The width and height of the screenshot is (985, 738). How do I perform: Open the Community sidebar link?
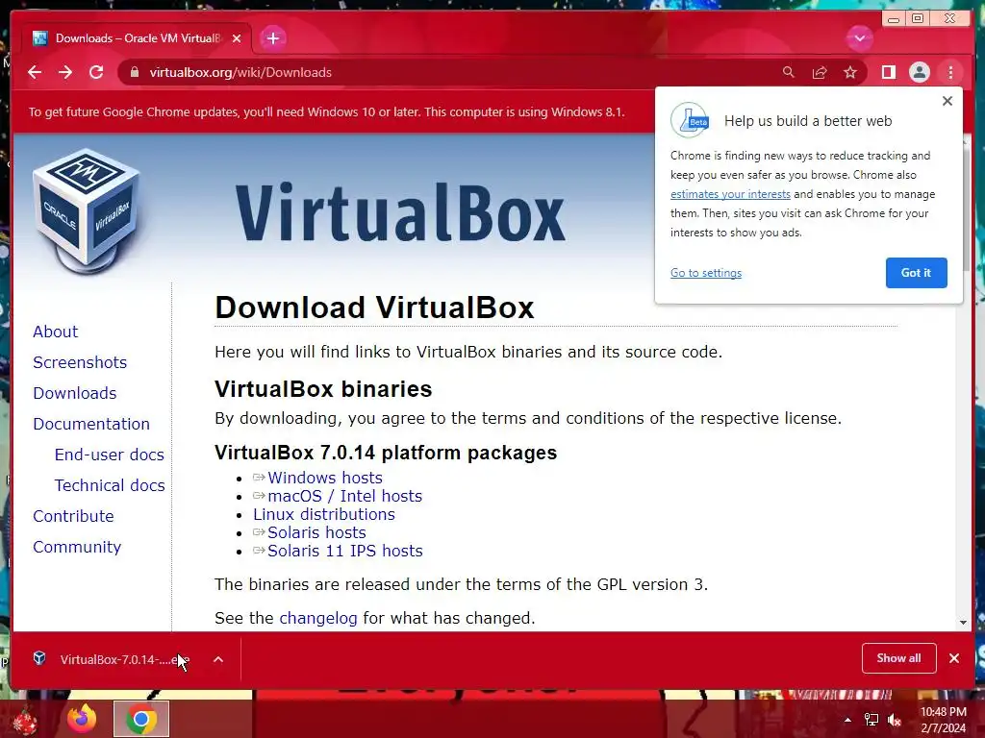coord(77,547)
